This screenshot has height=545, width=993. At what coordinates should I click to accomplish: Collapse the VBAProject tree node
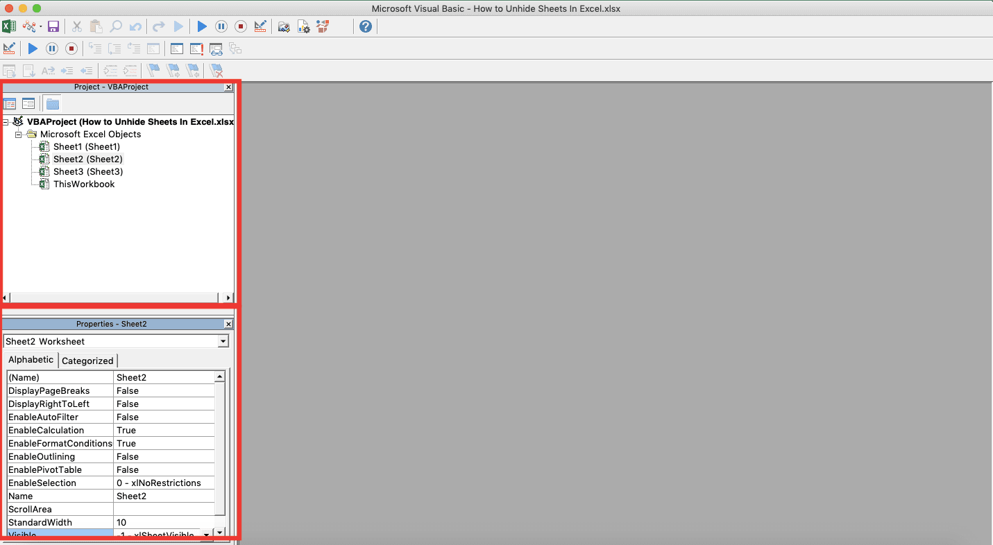(6, 121)
